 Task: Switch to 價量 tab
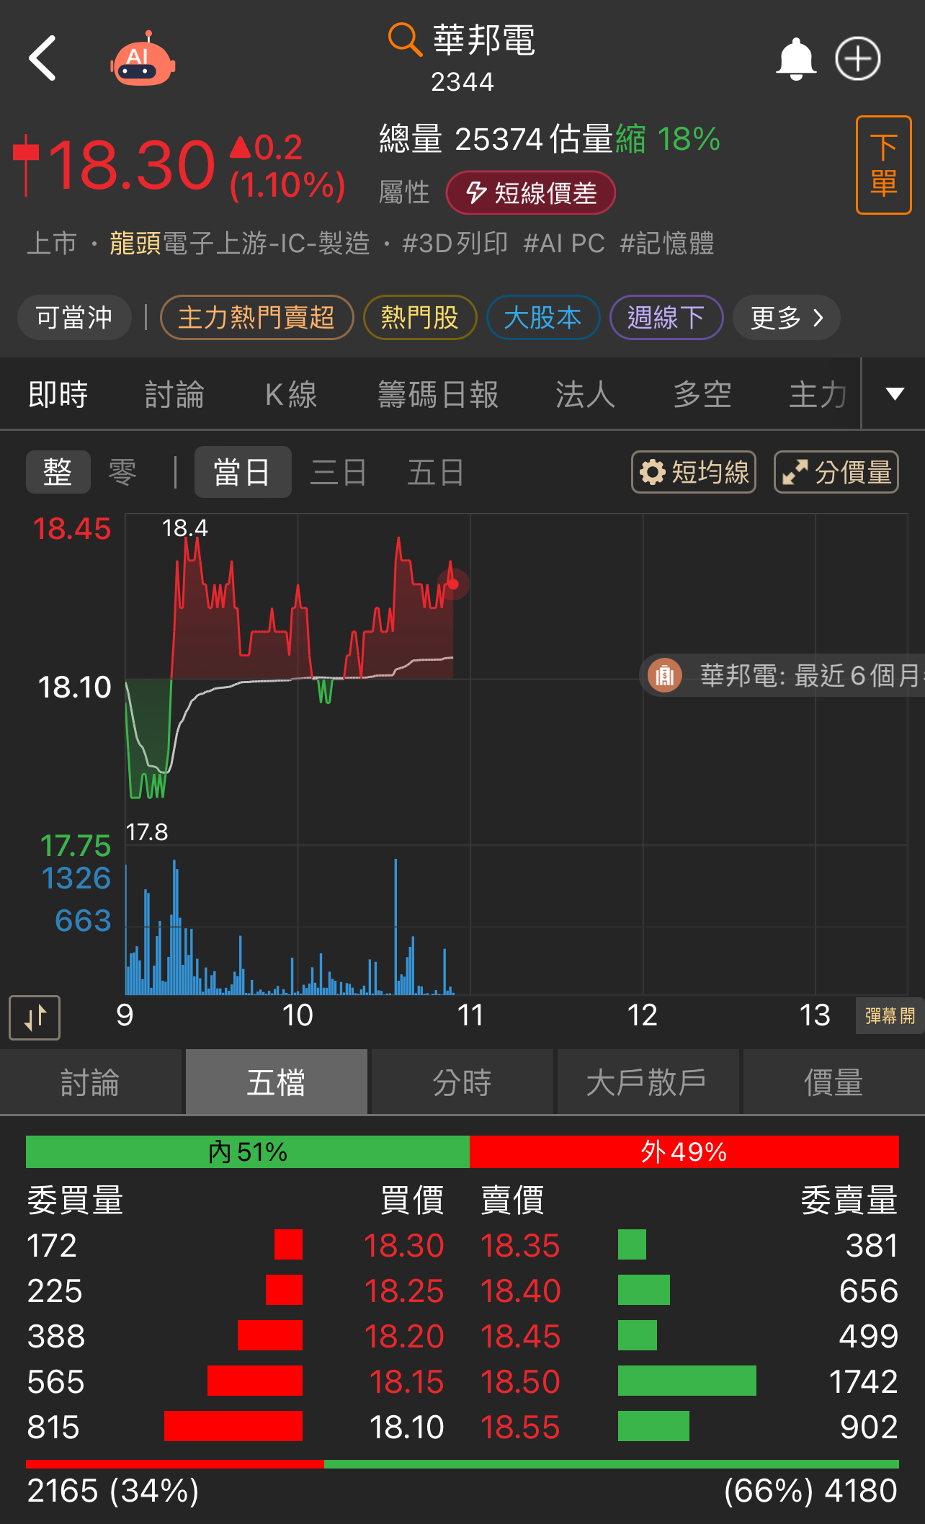pyautogui.click(x=834, y=1082)
